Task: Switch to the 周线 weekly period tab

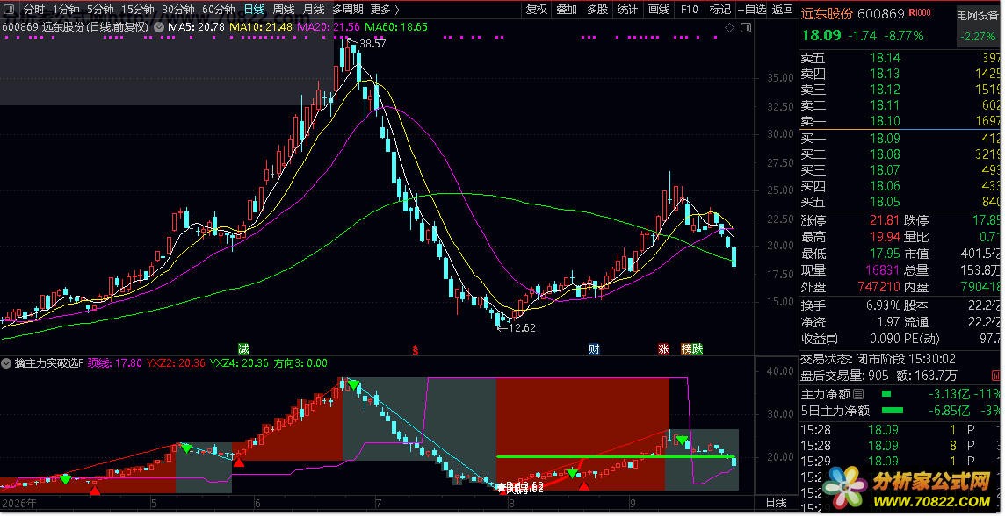Action: pos(283,9)
